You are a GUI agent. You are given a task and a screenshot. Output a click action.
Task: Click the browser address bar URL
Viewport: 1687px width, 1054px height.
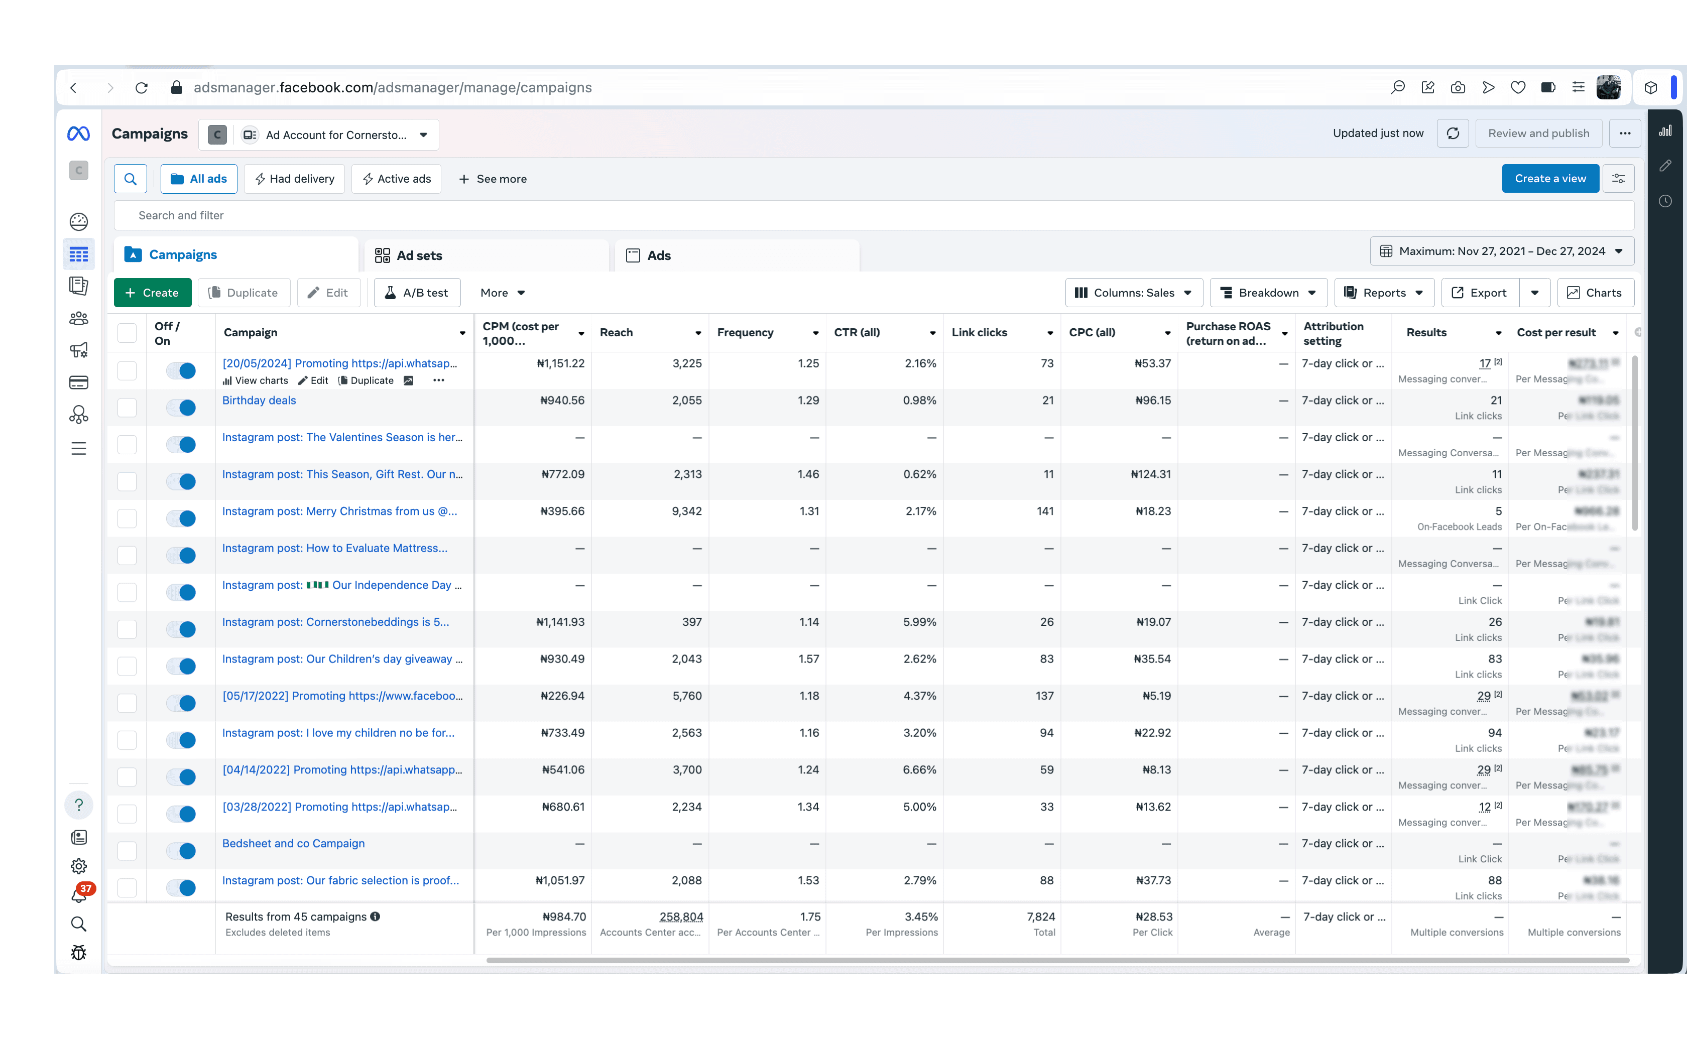(393, 88)
